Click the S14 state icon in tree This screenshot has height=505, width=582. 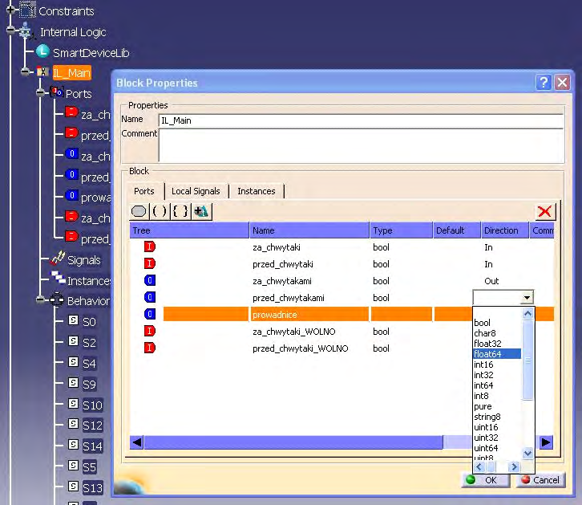pos(74,445)
